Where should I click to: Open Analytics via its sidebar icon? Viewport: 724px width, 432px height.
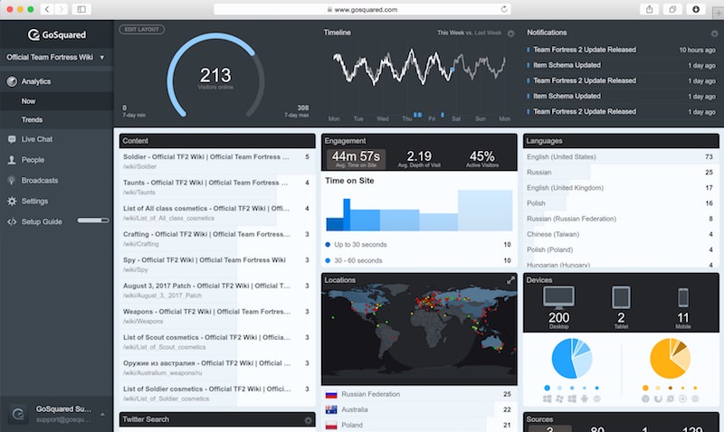(x=12, y=81)
